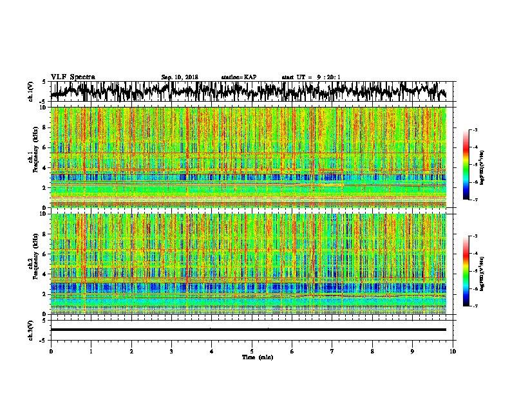Click the "2" tick on the time axis
This screenshot has height=394, width=510.
pos(131,352)
